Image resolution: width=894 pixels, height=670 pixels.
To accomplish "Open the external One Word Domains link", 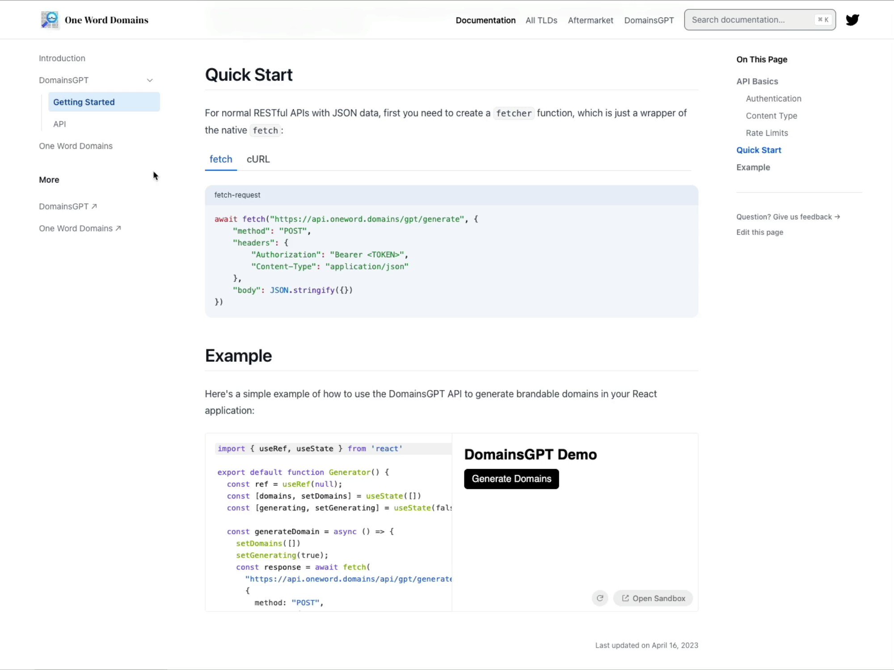I will pyautogui.click(x=80, y=228).
